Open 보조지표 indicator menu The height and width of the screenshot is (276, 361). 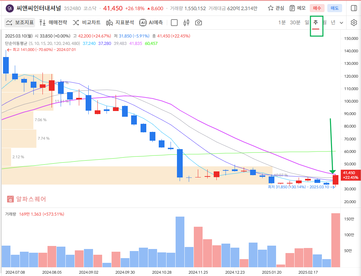tap(20, 23)
